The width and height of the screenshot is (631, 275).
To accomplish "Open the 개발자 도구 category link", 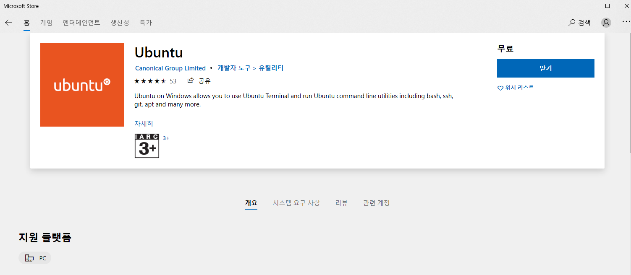I will click(x=234, y=68).
